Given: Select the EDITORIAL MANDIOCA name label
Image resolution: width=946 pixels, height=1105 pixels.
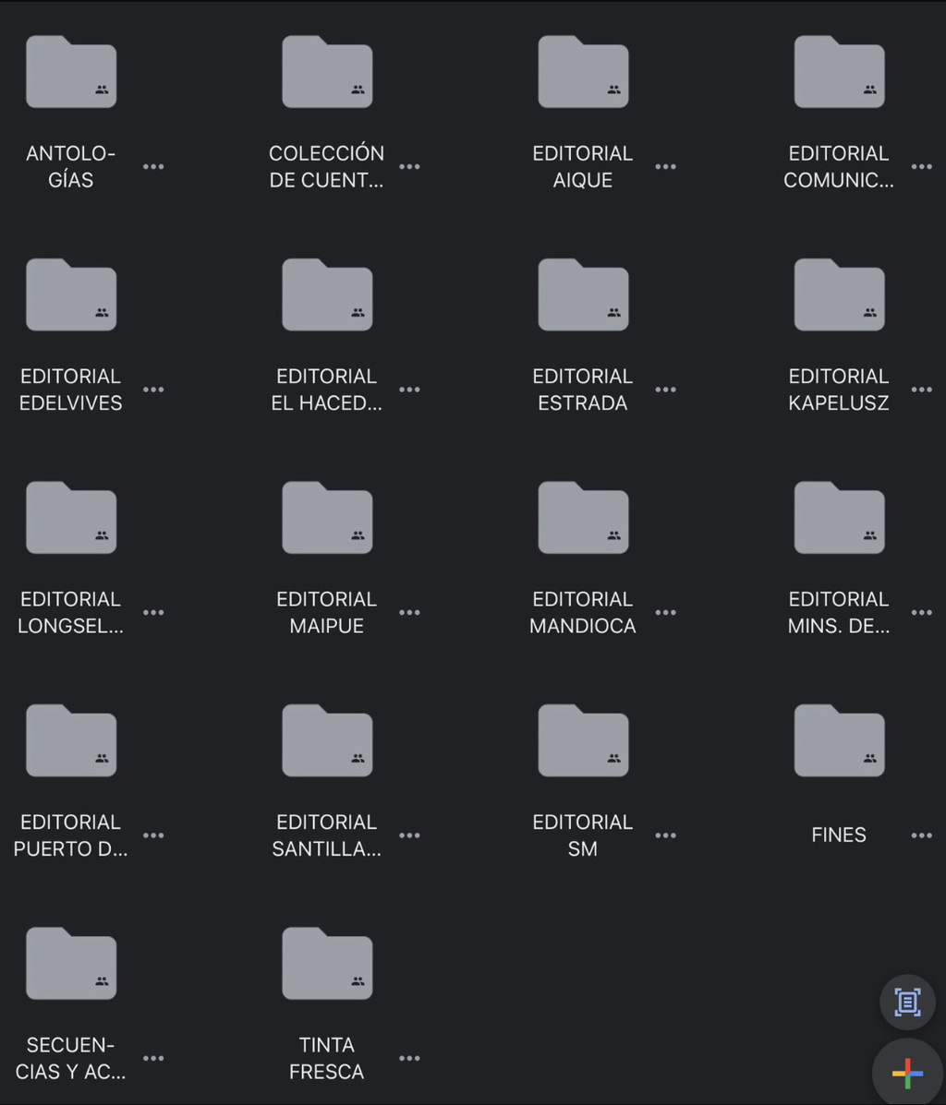Looking at the screenshot, I should point(583,612).
